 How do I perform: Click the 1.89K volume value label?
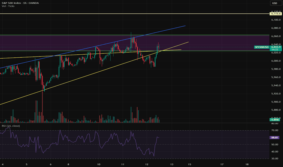click(275, 120)
